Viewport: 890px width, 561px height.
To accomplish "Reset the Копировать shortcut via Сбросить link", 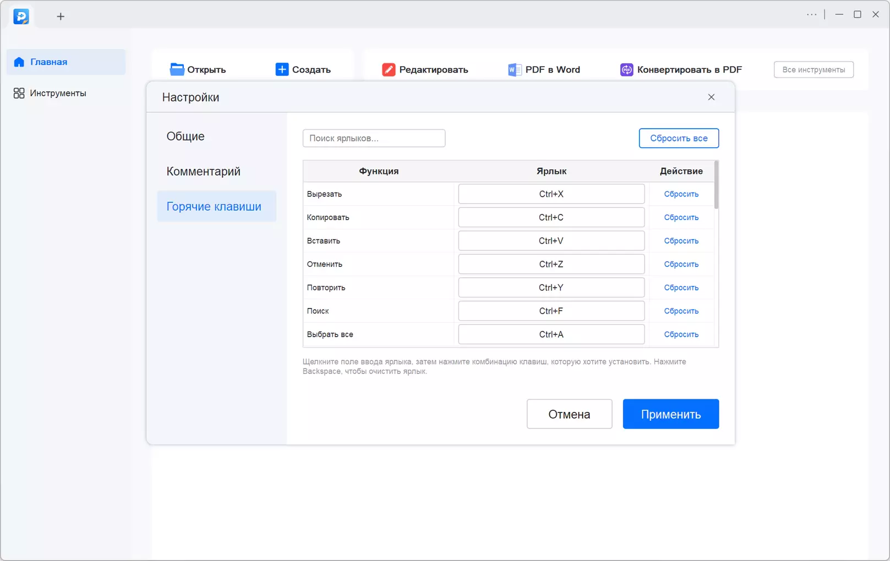I will (x=681, y=218).
